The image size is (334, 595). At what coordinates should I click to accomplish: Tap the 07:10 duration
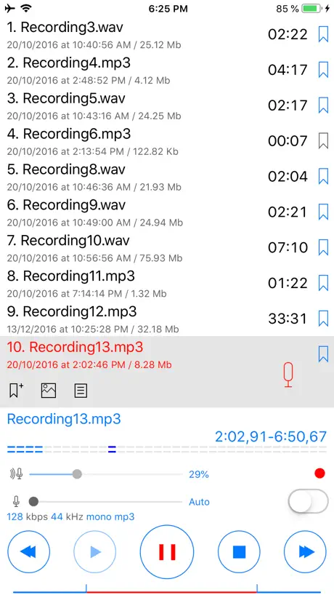tap(288, 248)
